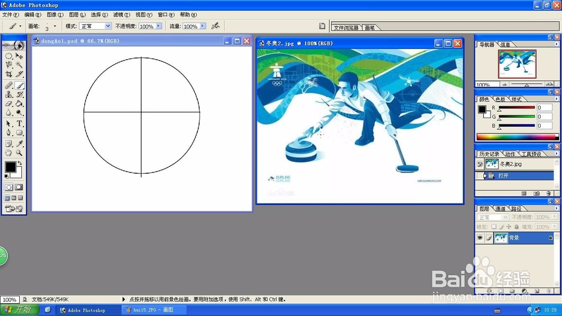Open the 图像 menu

[x=55, y=15]
